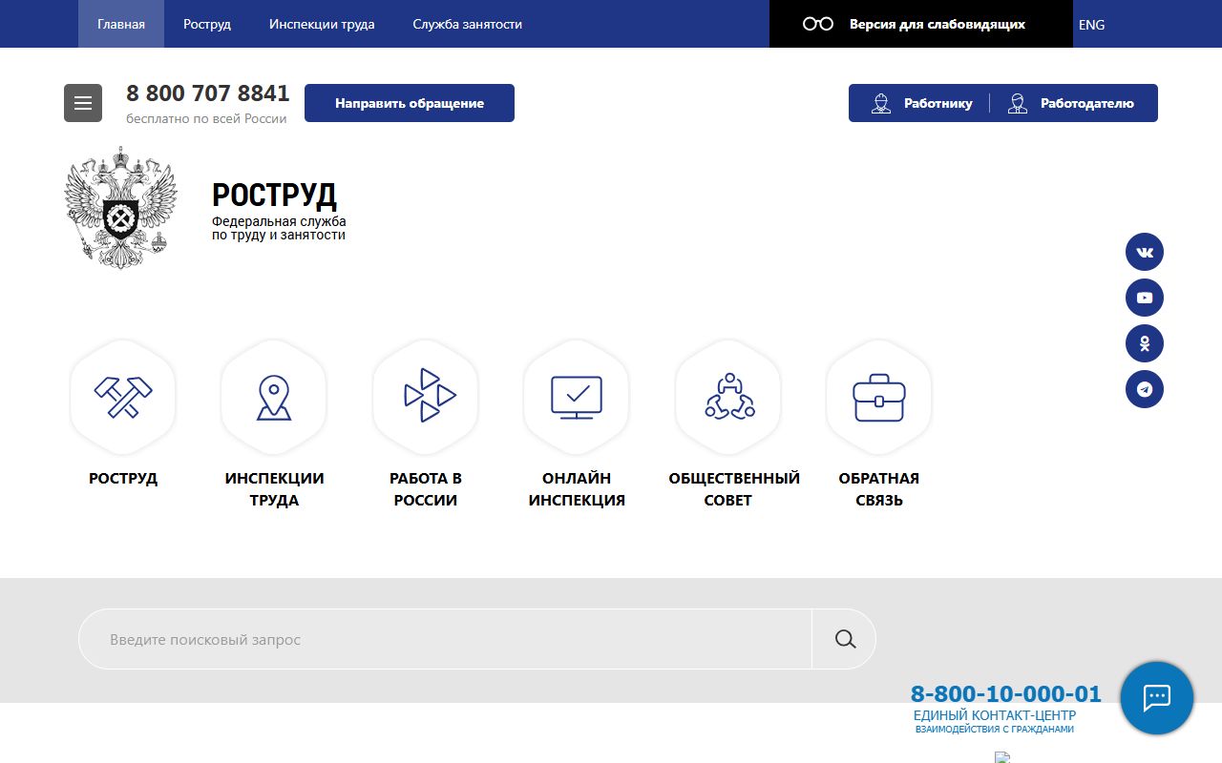Open Инспекции труда in the top navigation
1222x763 pixels.
322,24
